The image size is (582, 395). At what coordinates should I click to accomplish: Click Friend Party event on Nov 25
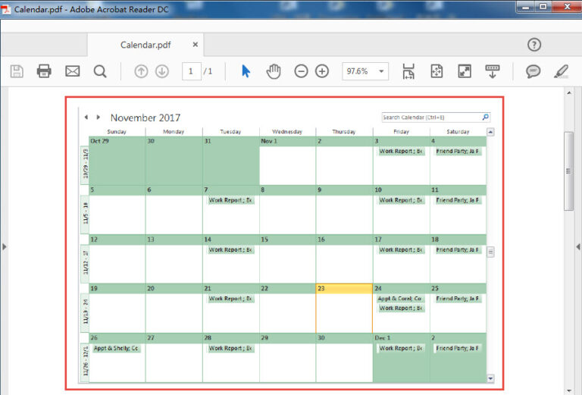click(458, 299)
